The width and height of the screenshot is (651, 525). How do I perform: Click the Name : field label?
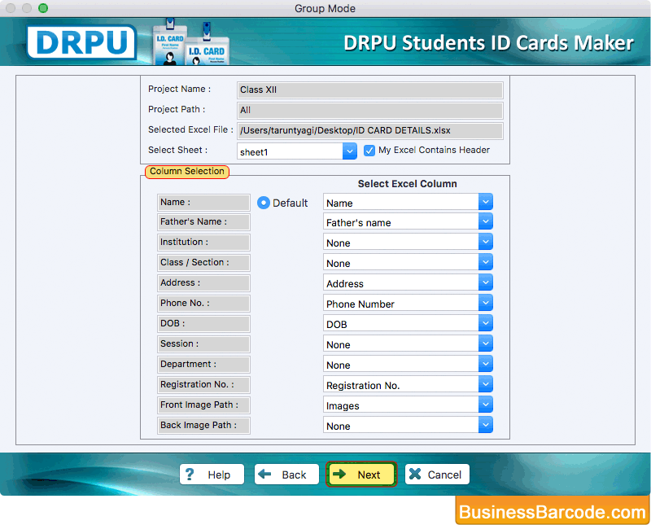click(203, 203)
